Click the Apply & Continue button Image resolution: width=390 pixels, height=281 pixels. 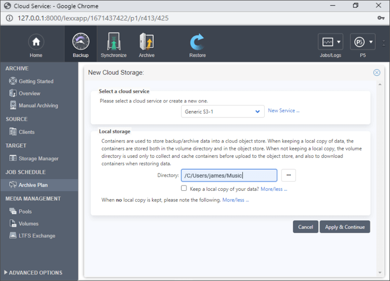[345, 227]
